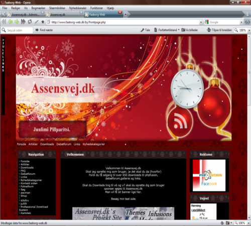
Task: Open the Google search engine dropdown
Action: [x=241, y=22]
